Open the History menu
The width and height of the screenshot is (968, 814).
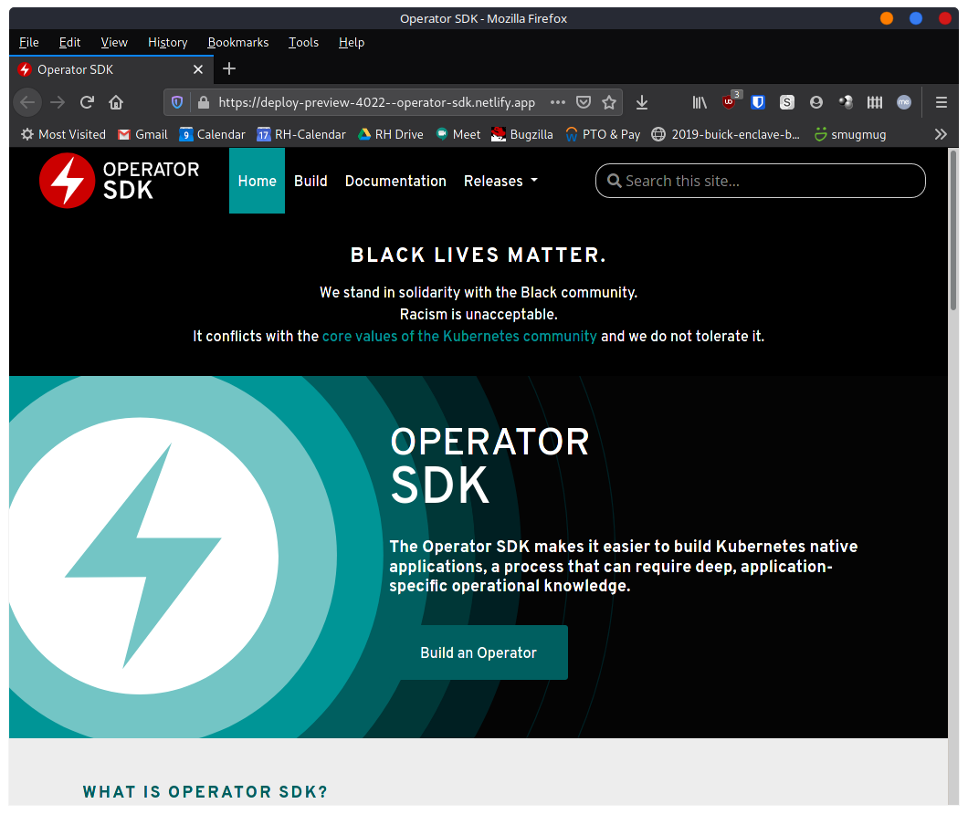click(168, 43)
